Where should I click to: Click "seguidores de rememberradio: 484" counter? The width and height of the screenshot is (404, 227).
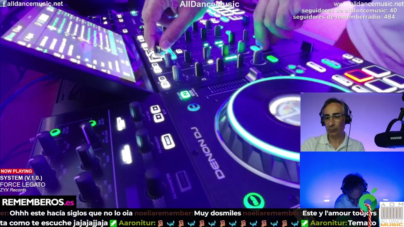point(344,17)
